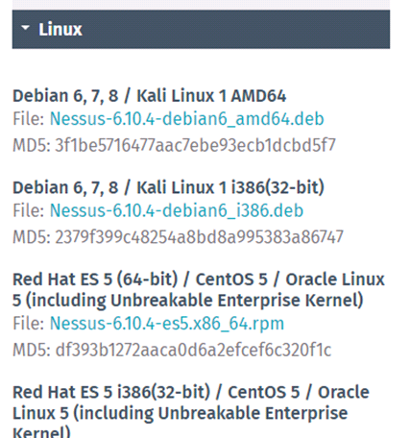Click the File: label of the es5 rpm
Screen dimensions: 410x438
[29, 324]
